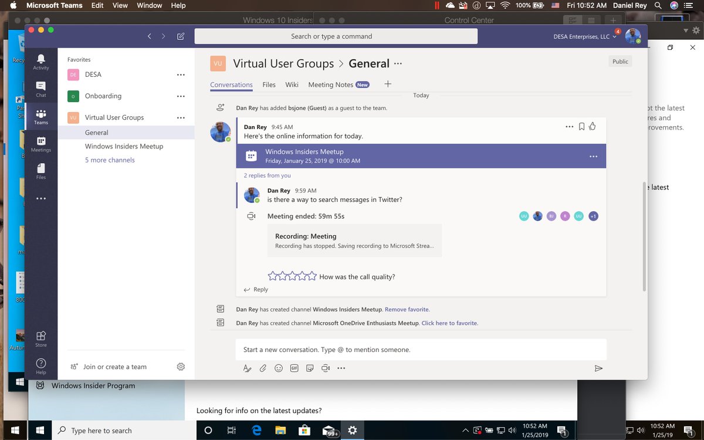Open more compose options ellipsis
This screenshot has height=440, width=704.
tap(341, 368)
